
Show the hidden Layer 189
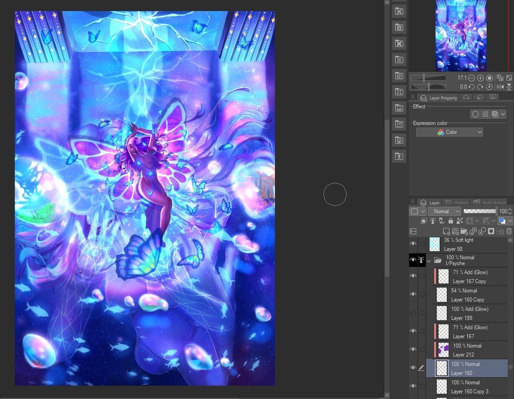point(413,313)
